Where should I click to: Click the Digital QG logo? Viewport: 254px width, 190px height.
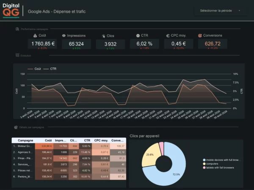coord(11,11)
